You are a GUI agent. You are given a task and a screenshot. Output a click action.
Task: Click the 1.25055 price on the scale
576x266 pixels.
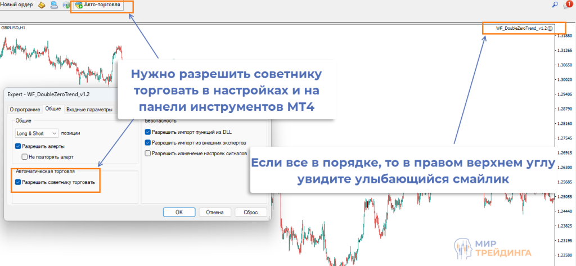point(566,197)
